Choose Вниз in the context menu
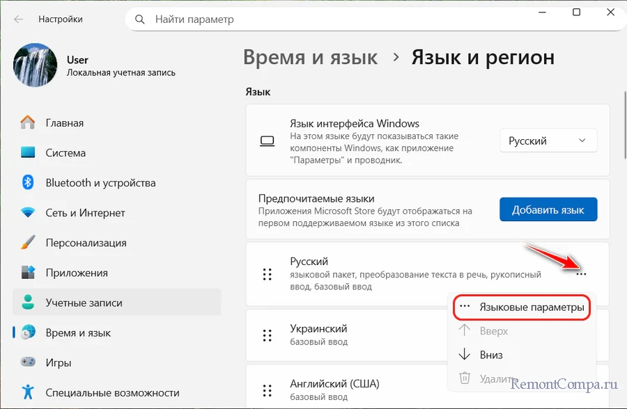 tap(490, 355)
